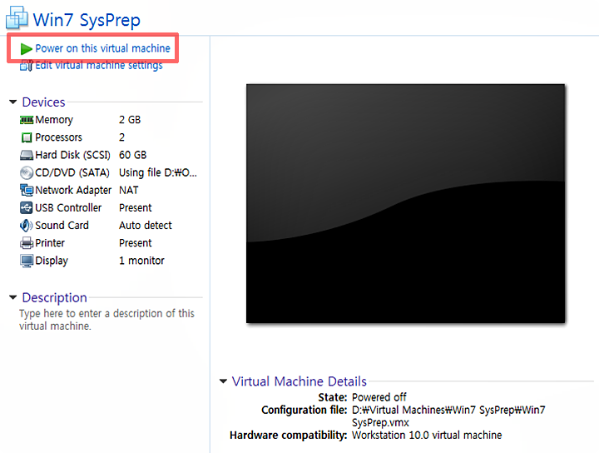
Task: Collapse the Virtual Machine Details section
Action: (x=223, y=381)
